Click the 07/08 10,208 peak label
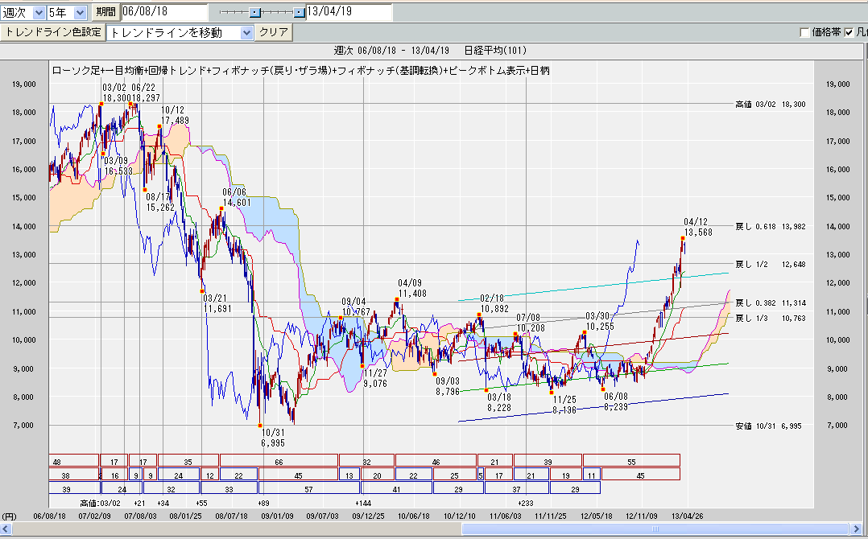 531,323
